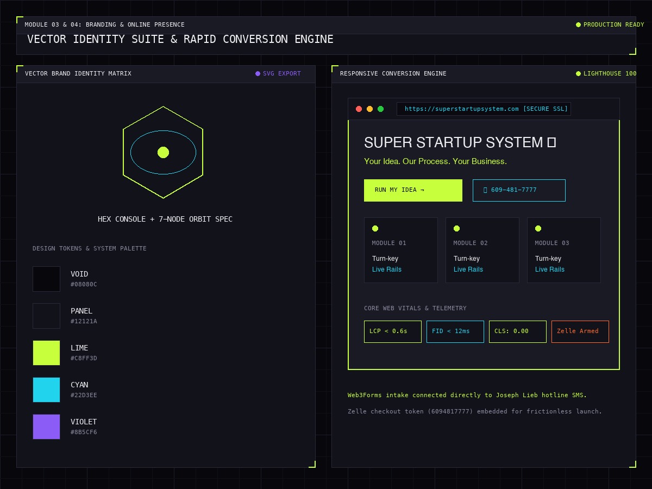Viewport: 652px width, 489px height.
Task: Select the VIOLET color swatch
Action: click(x=46, y=427)
